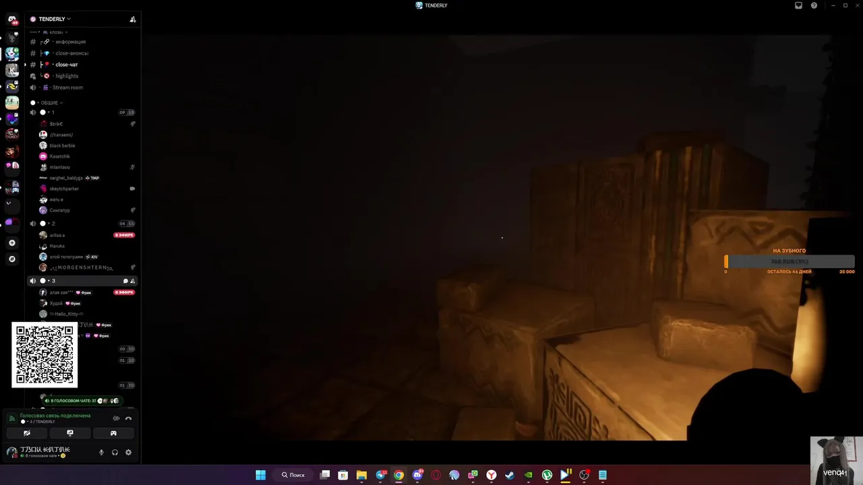
Task: Join voice channel 1
Action: [x=82, y=112]
